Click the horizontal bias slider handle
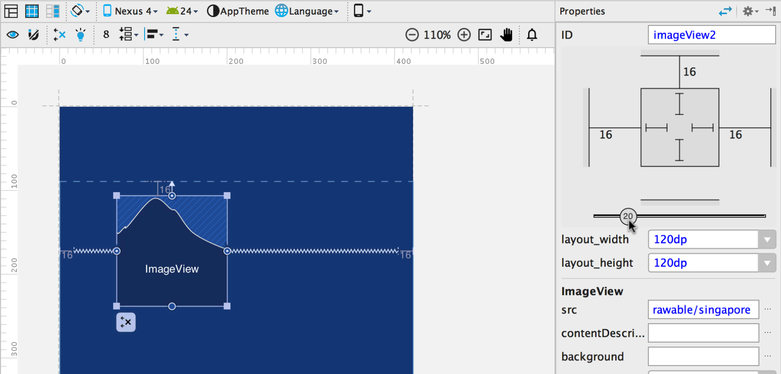Viewport: 781px width, 374px height. tap(628, 216)
